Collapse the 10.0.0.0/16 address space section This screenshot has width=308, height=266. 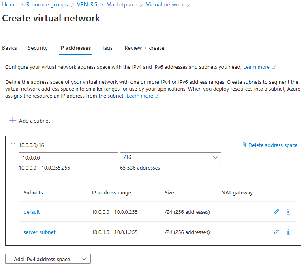click(13, 144)
